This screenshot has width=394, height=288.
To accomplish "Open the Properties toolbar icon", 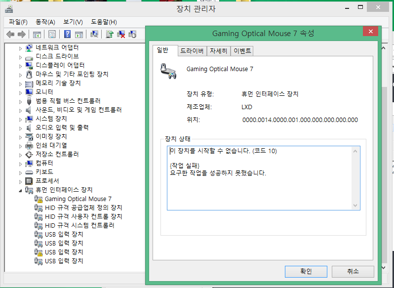I will 52,34.
